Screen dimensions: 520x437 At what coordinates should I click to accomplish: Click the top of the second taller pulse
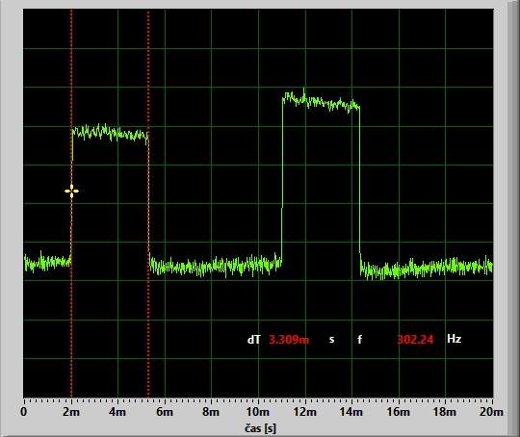tap(321, 101)
